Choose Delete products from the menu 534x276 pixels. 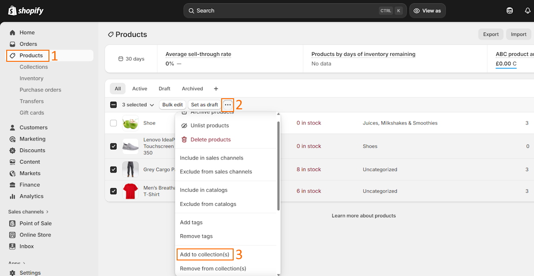pyautogui.click(x=210, y=139)
